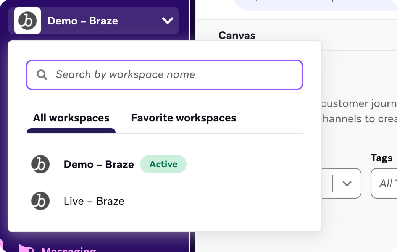Click the magnifying glass search icon
Screen dimensions: 397x252
43,75
